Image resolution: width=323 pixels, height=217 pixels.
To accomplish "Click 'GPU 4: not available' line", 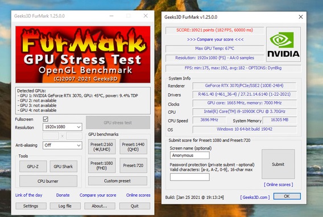I will [36, 110].
